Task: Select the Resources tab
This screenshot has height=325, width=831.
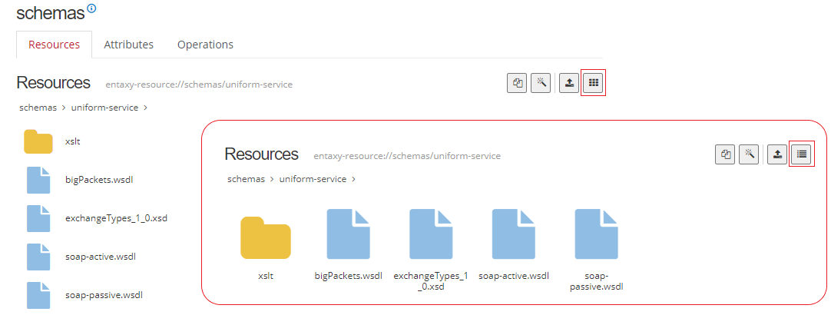Action: point(54,45)
